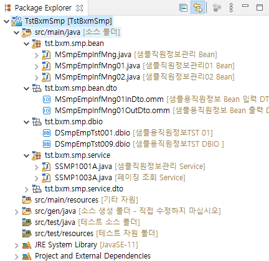
Task: Click tst.bxm.smp.service package icon
Action: point(37,155)
